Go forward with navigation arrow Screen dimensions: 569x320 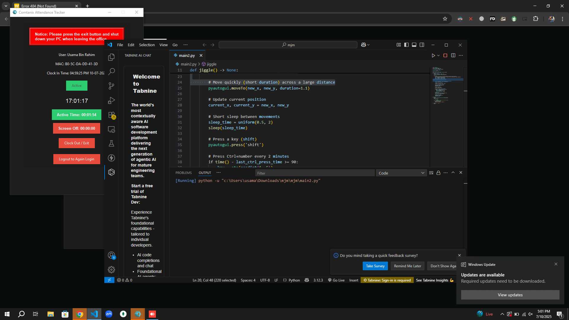212,45
